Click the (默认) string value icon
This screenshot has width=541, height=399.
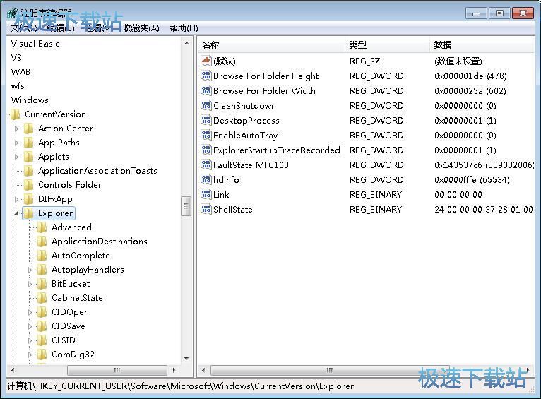click(x=206, y=61)
